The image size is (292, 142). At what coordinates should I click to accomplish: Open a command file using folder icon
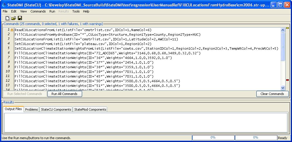coord(14,18)
